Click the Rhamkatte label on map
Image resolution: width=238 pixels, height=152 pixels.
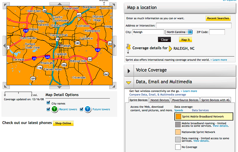[47, 63]
